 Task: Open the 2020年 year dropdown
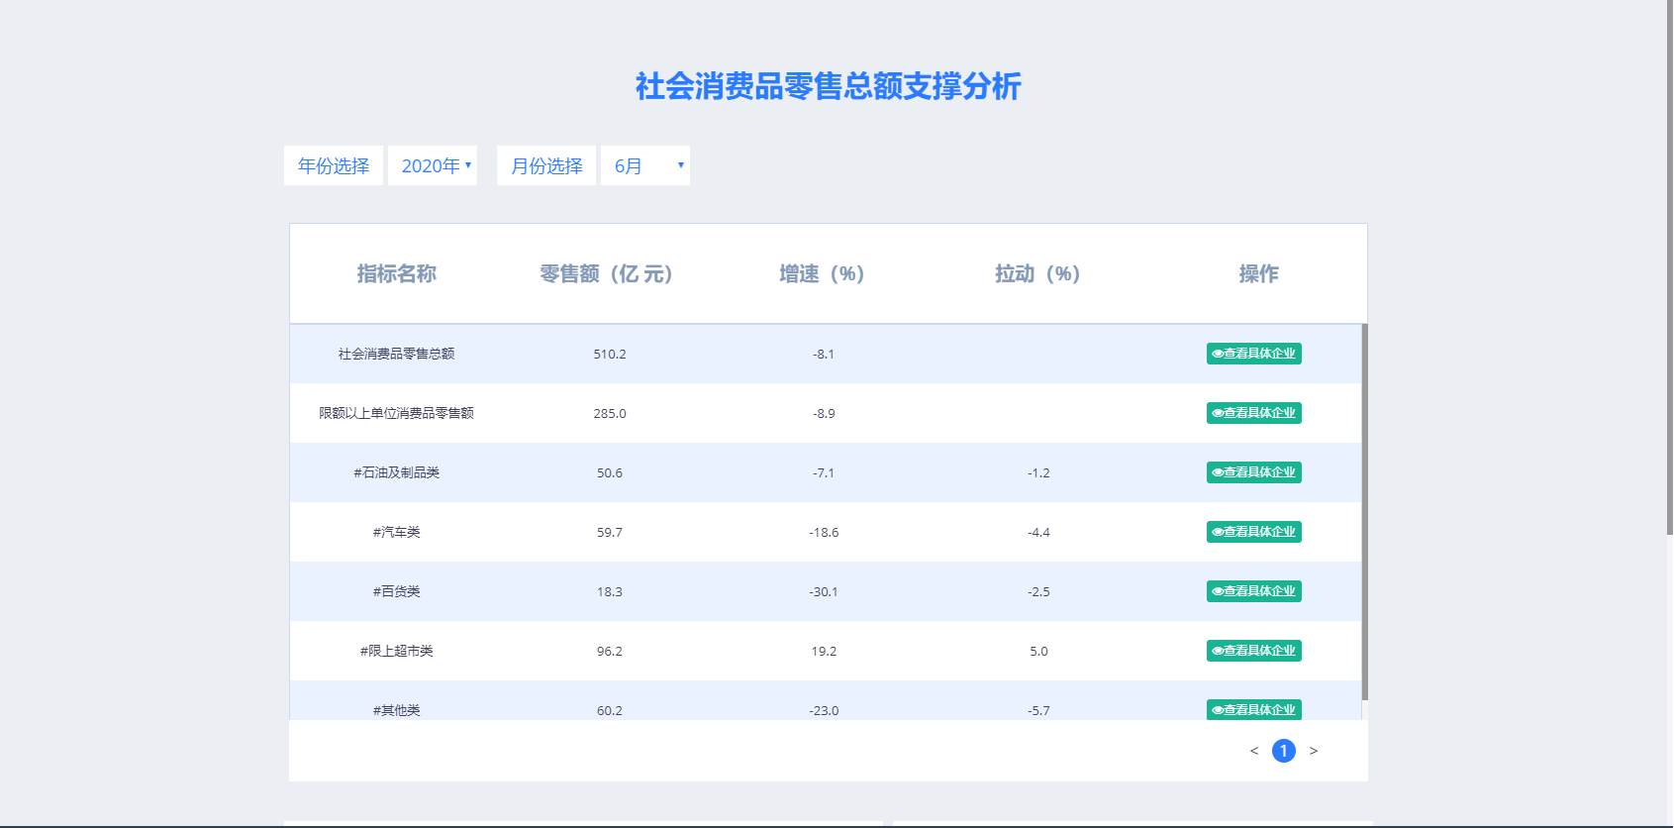(x=433, y=165)
